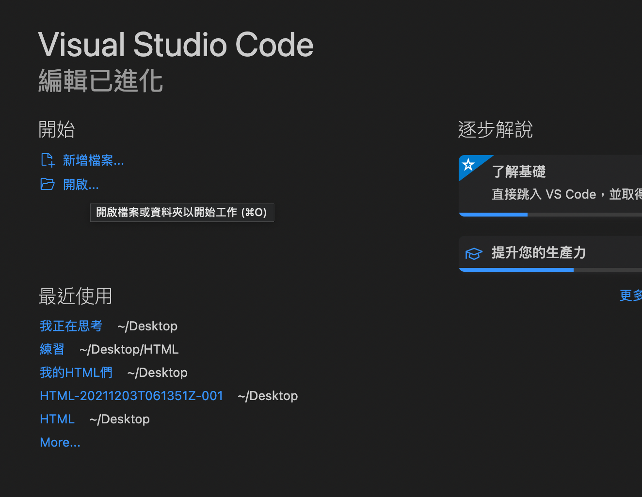
Task: Click the 編輯已進化 subtitle
Action: click(x=100, y=80)
